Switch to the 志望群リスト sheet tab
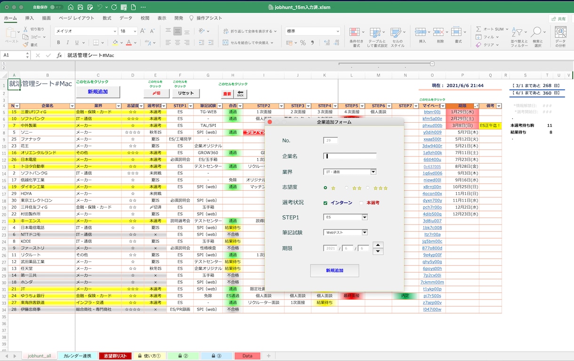 point(115,356)
